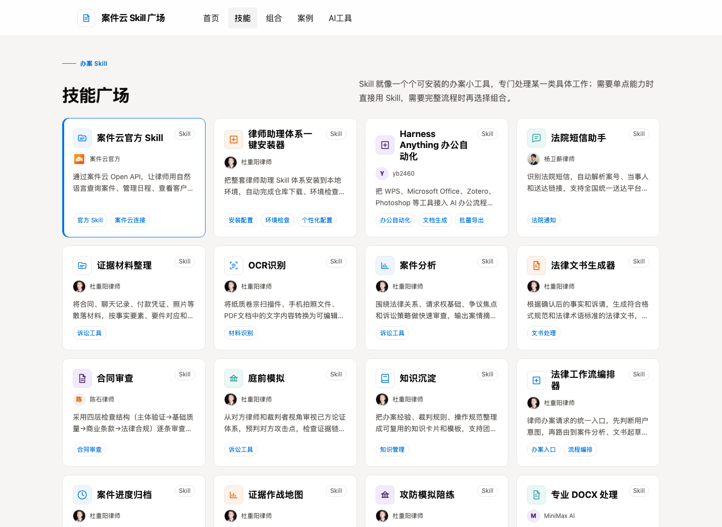
Task: Open the 知识沉淀 card title
Action: tap(418, 378)
